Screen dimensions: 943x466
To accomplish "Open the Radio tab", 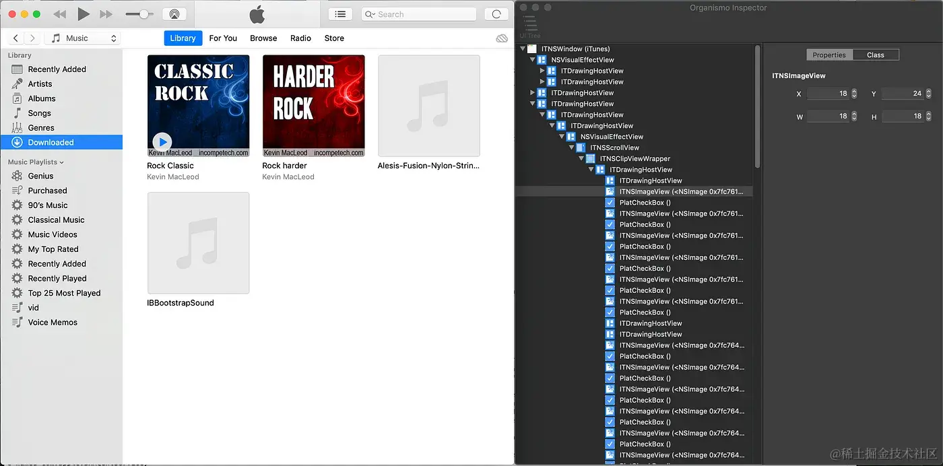I will point(300,38).
